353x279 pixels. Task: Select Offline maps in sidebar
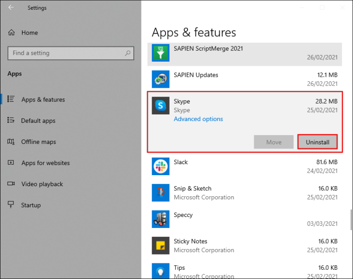[39, 142]
